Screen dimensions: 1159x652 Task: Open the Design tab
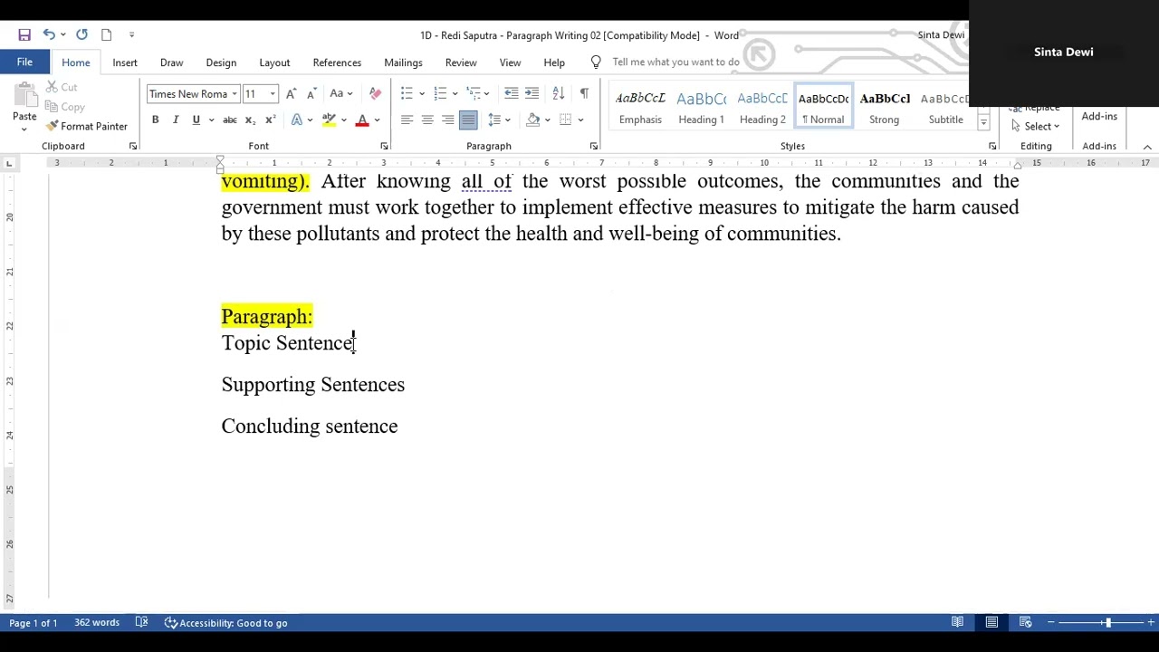pyautogui.click(x=221, y=62)
